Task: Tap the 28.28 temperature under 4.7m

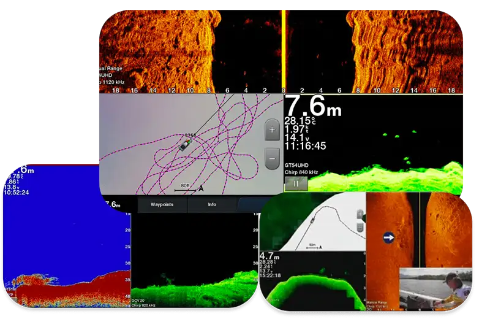Action: coord(268,262)
